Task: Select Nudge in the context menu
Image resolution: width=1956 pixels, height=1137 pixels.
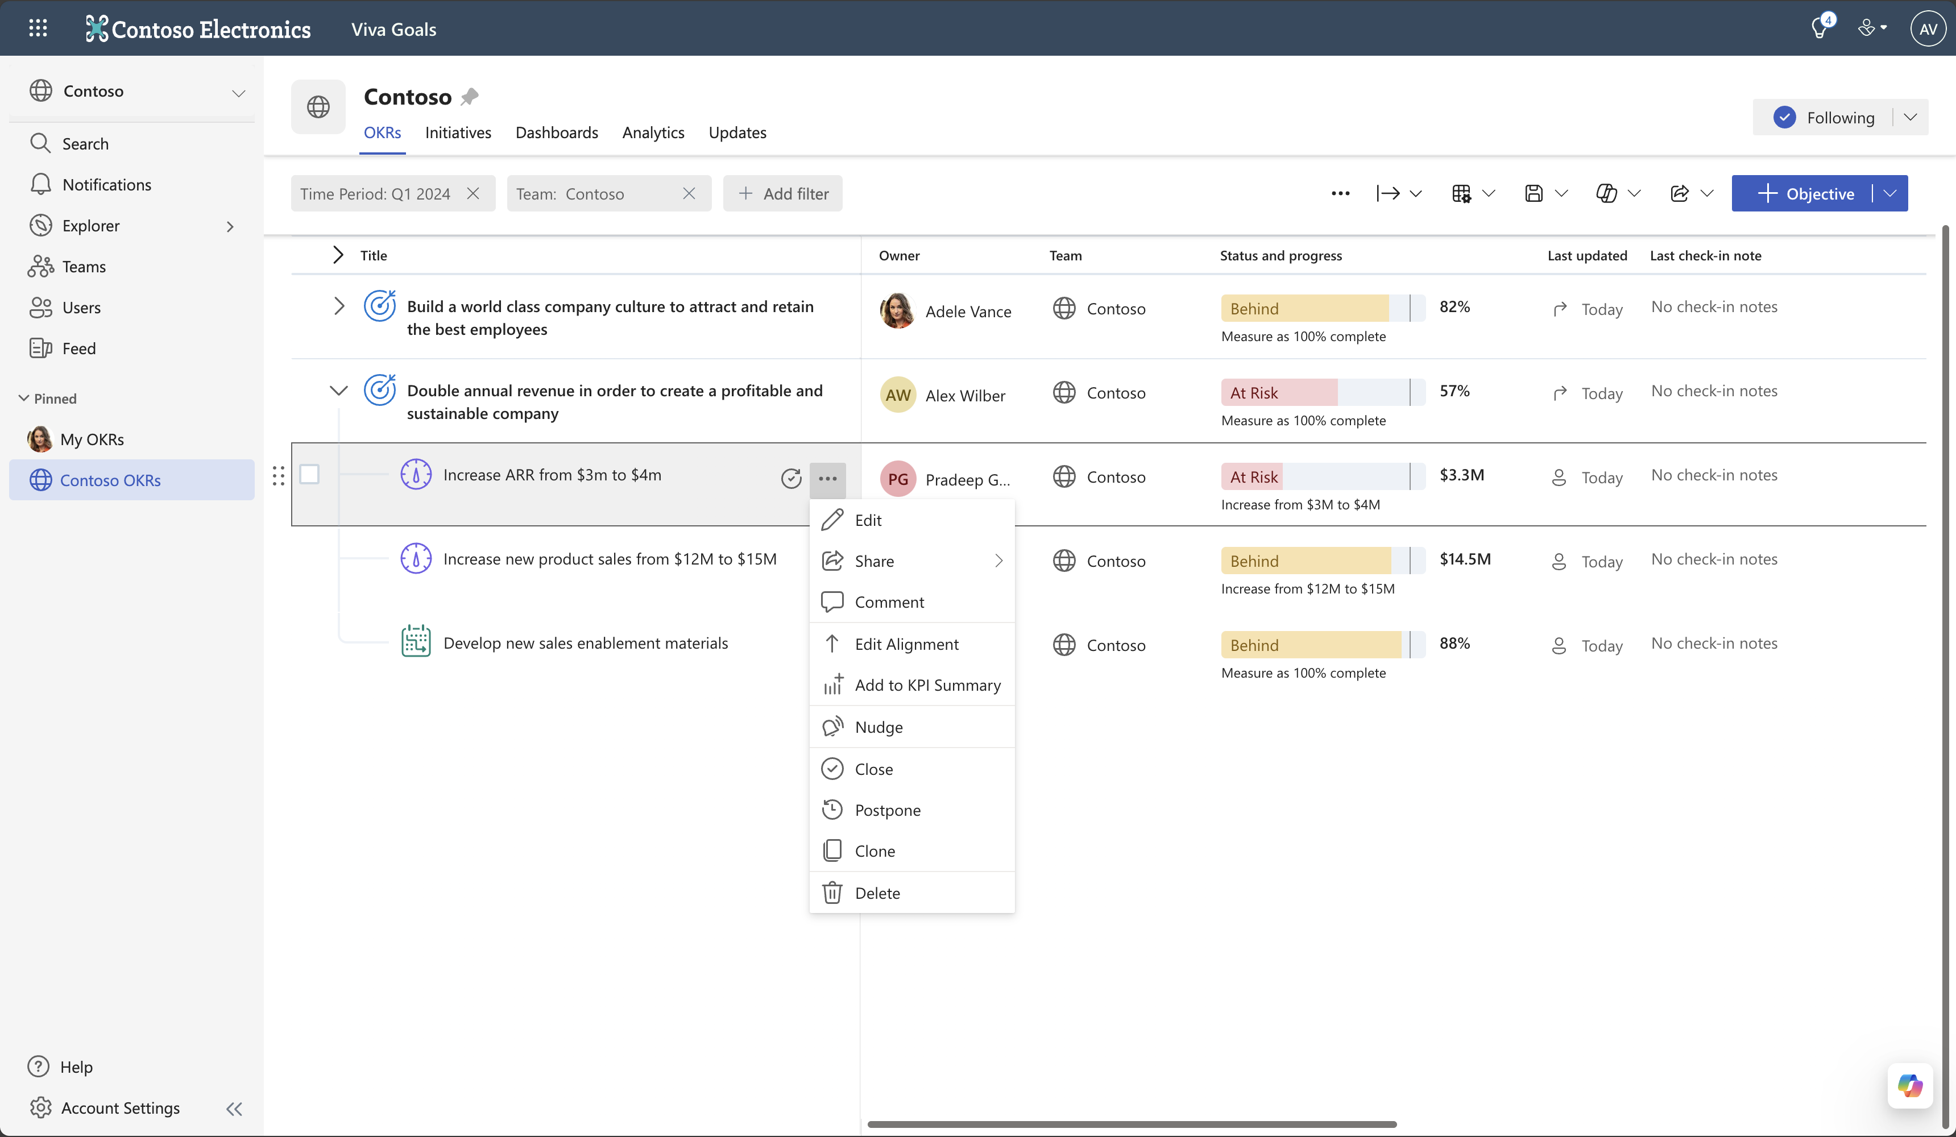Action: point(912,727)
